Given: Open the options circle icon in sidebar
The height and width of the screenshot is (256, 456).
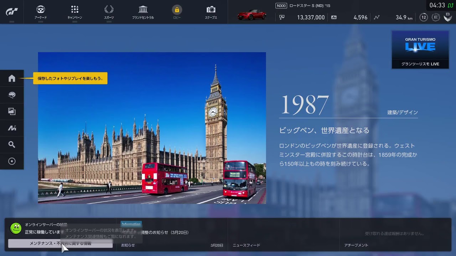Looking at the screenshot, I should [x=12, y=161].
